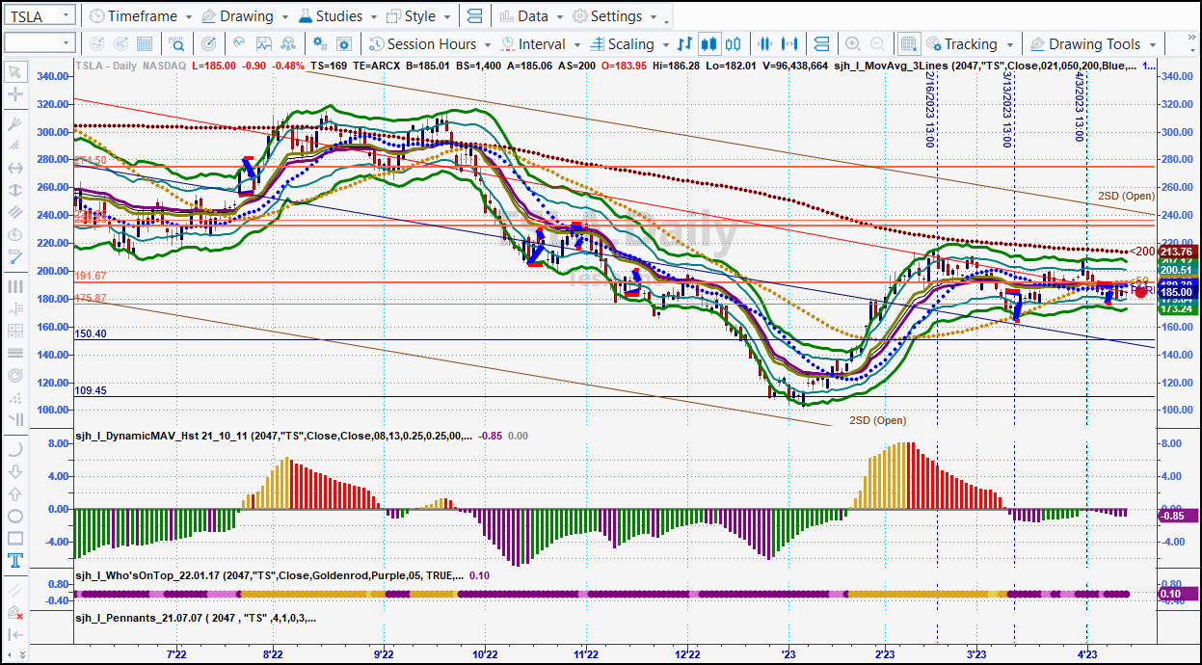This screenshot has height=665, width=1202.
Task: Click the 10'22 date axis label
Action: pos(485,654)
